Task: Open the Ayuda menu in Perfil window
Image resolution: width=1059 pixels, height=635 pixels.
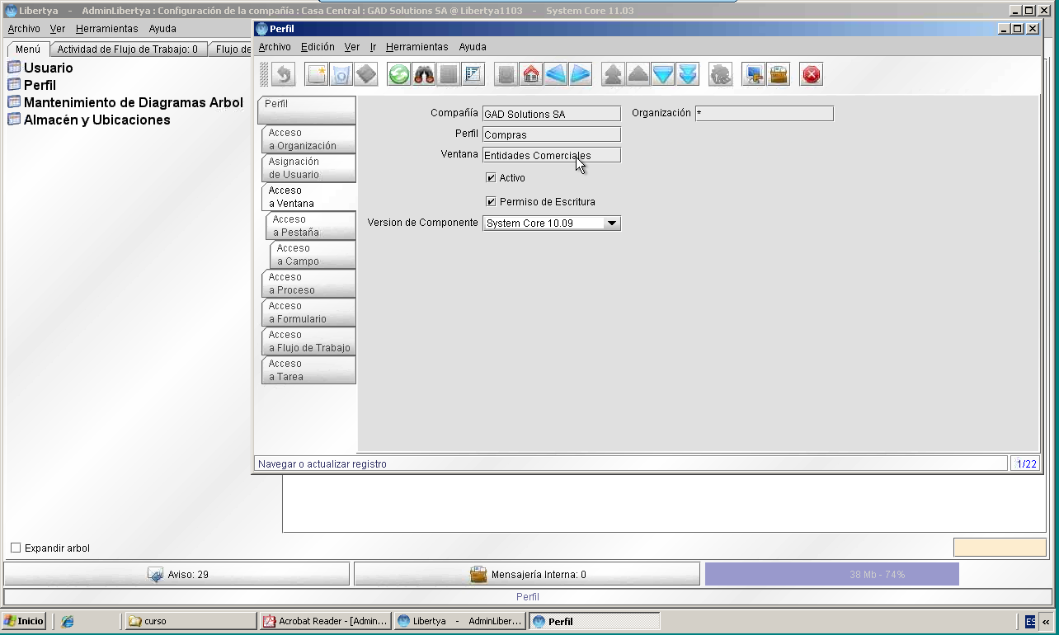Action: [473, 47]
